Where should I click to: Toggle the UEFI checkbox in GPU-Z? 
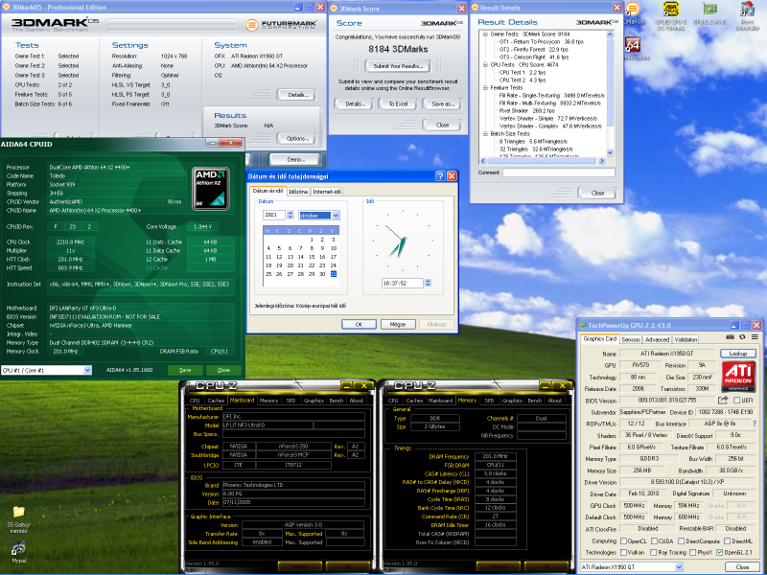click(736, 401)
